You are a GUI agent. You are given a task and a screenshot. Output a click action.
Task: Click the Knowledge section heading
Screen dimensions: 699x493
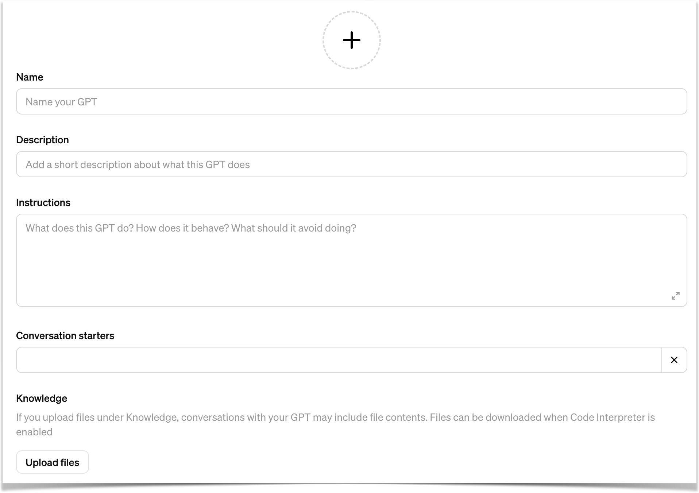click(41, 398)
